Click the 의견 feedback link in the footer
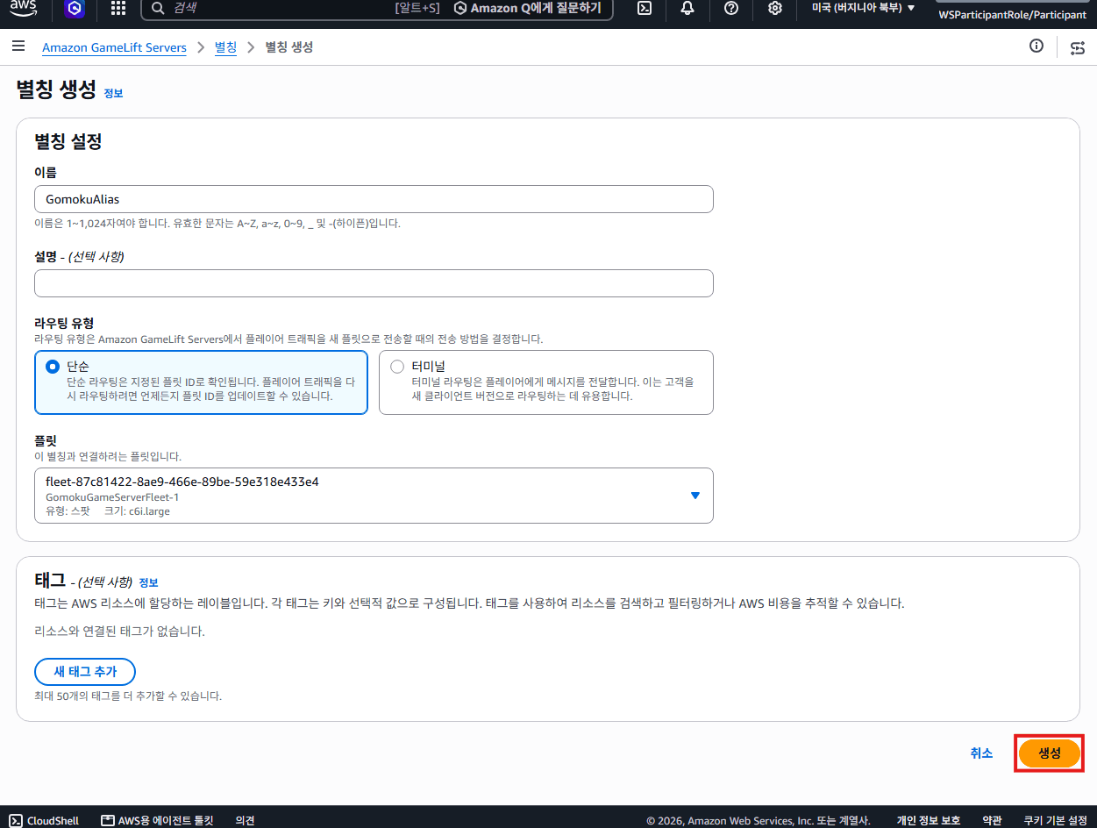This screenshot has height=828, width=1097. point(246,820)
